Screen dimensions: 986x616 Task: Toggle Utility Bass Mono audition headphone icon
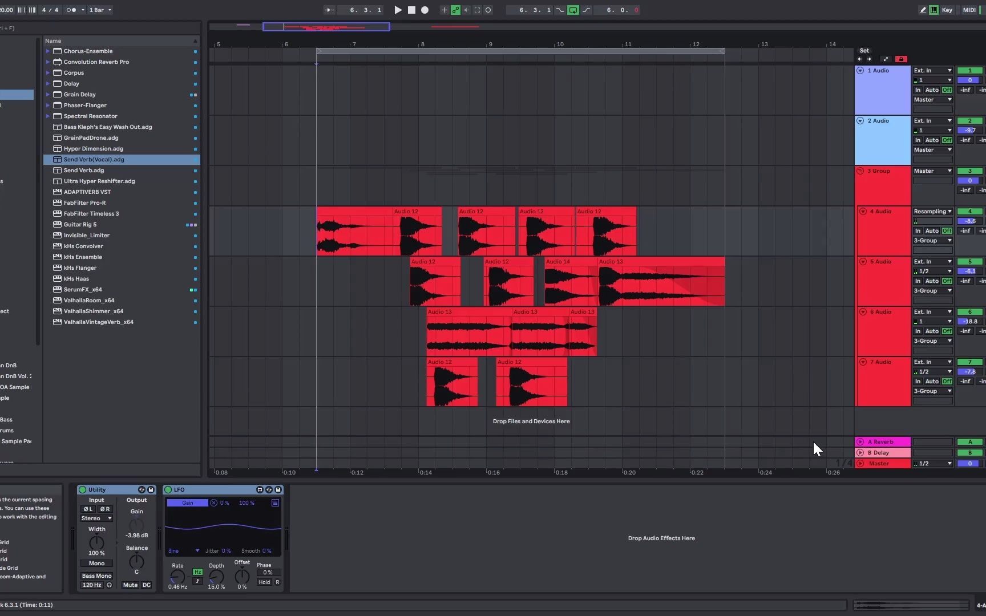coord(109,585)
